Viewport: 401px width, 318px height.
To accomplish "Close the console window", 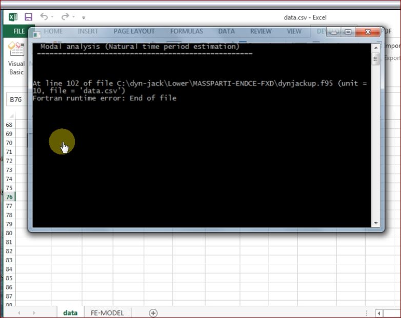I will (x=368, y=32).
